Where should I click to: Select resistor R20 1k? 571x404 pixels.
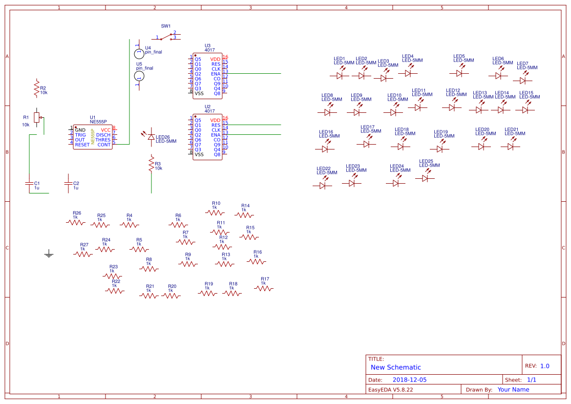pyautogui.click(x=171, y=296)
